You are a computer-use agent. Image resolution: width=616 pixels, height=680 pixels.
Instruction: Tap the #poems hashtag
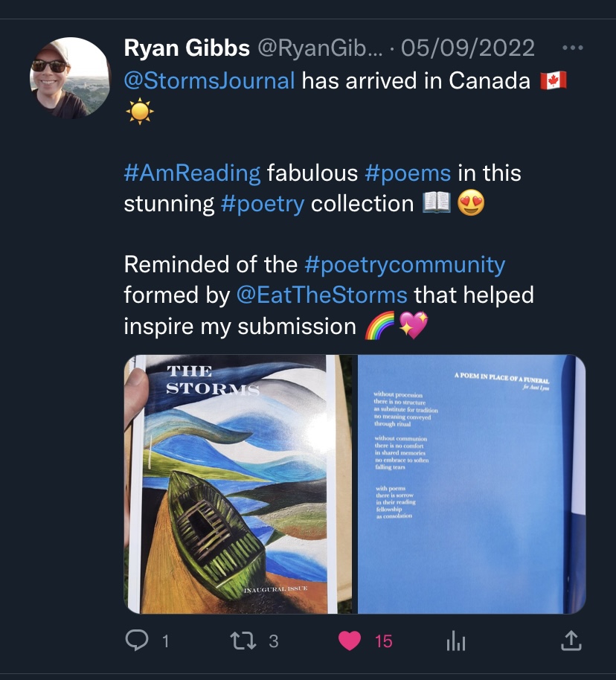[x=408, y=173]
